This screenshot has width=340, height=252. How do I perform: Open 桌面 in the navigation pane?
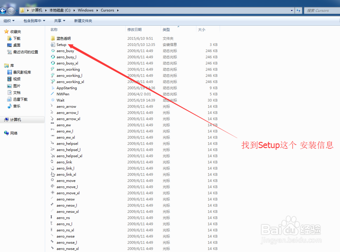coord(17,45)
